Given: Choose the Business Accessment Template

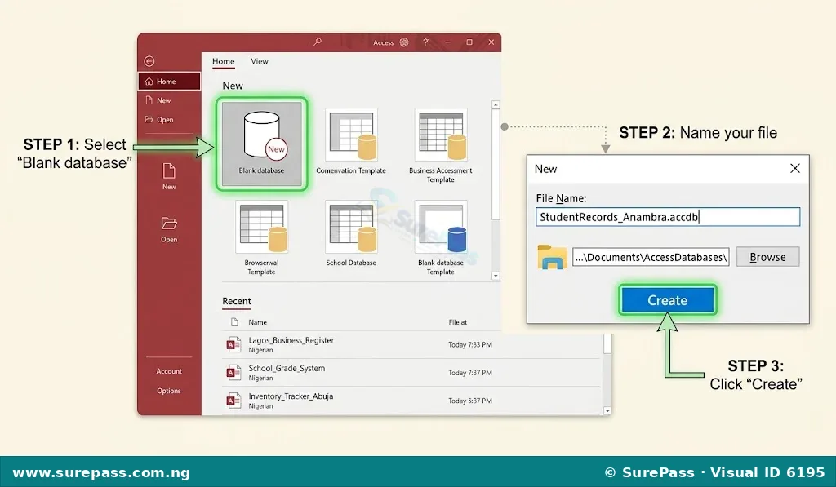Looking at the screenshot, I should click(x=440, y=145).
